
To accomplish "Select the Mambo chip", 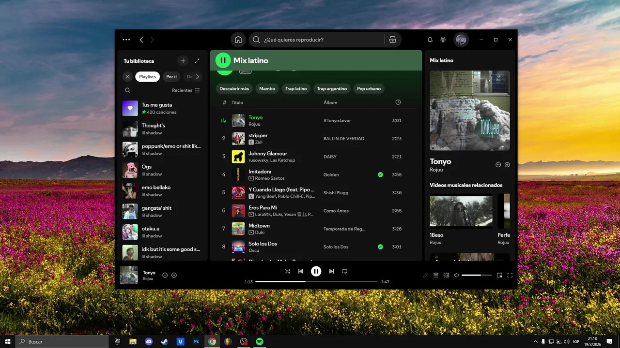I will (x=267, y=88).
